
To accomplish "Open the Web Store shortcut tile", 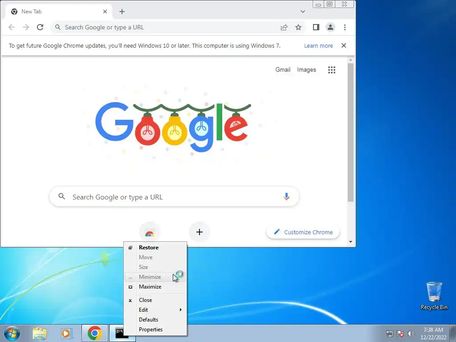I will pyautogui.click(x=150, y=232).
